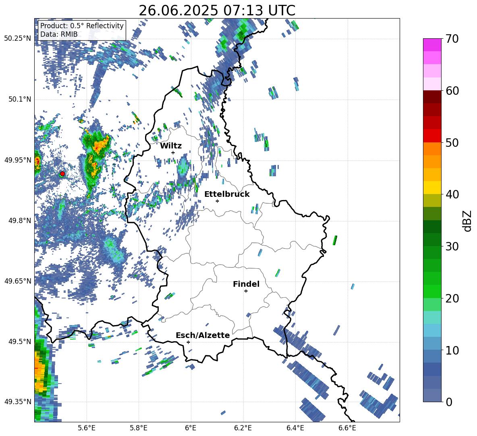Click the magenta top segment of colorbar

[432, 45]
